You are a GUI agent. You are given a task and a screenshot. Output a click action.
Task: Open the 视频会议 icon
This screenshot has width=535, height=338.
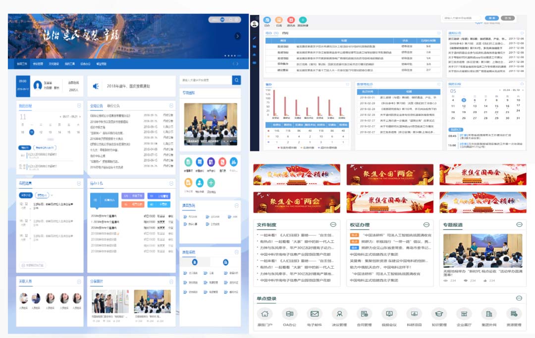click(x=389, y=314)
